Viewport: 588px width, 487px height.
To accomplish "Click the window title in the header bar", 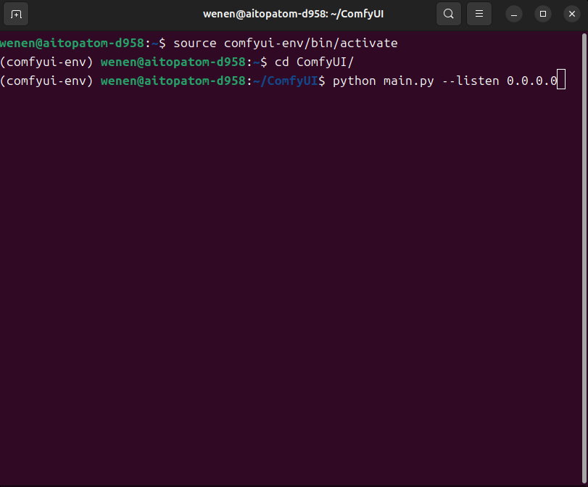I will coord(292,14).
